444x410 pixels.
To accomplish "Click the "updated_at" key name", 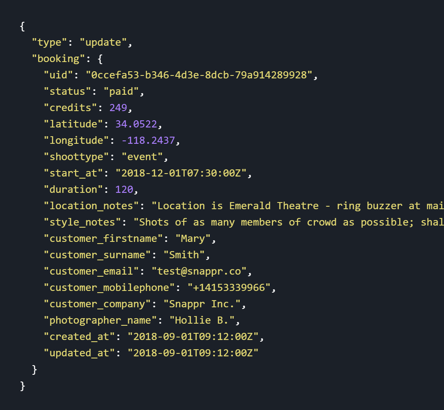I will click(79, 353).
